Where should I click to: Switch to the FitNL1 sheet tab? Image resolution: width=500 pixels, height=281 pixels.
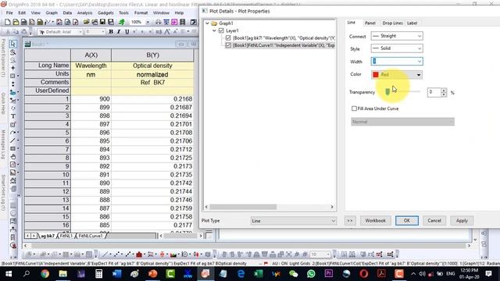[x=66, y=236]
